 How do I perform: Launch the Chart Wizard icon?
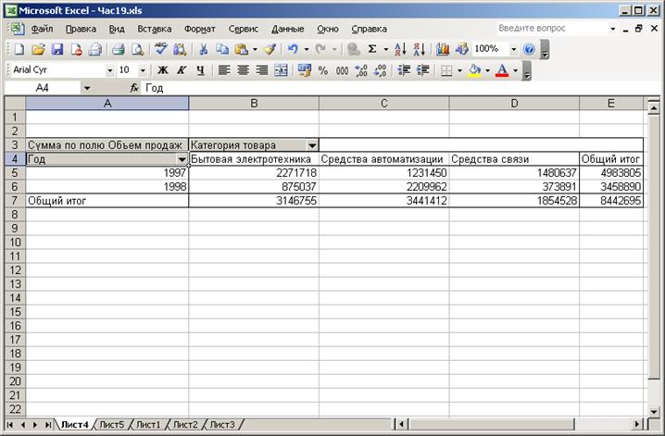[x=443, y=50]
